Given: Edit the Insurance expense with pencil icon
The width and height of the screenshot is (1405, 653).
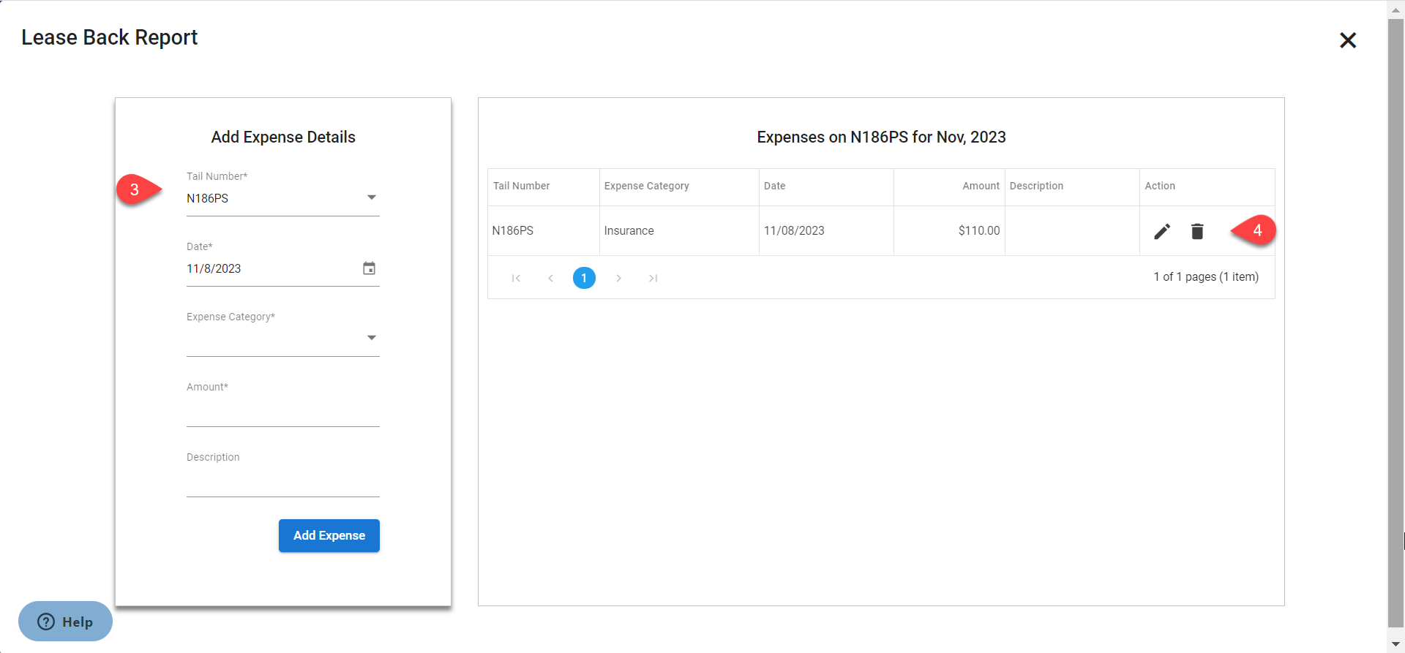Looking at the screenshot, I should (x=1162, y=231).
